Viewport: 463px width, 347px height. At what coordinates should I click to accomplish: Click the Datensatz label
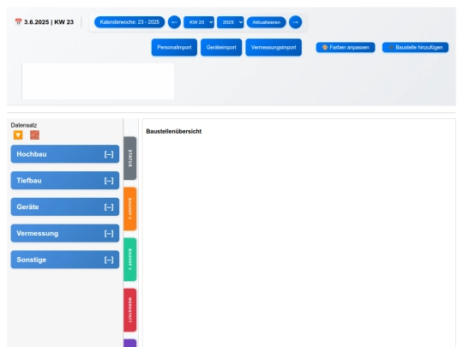(24, 125)
